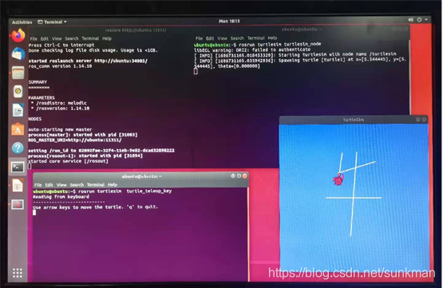The height and width of the screenshot is (288, 443).
Task: Open View menu in roscore terminal
Action: (57, 38)
